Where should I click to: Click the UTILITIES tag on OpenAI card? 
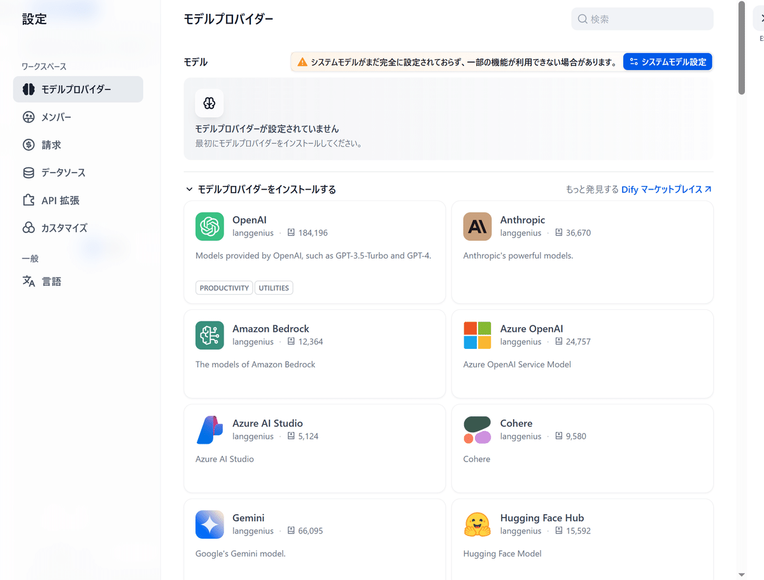274,288
